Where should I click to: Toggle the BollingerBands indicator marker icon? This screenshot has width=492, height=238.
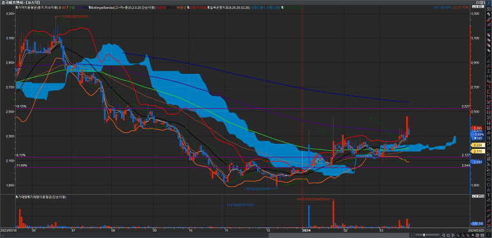click(90, 7)
